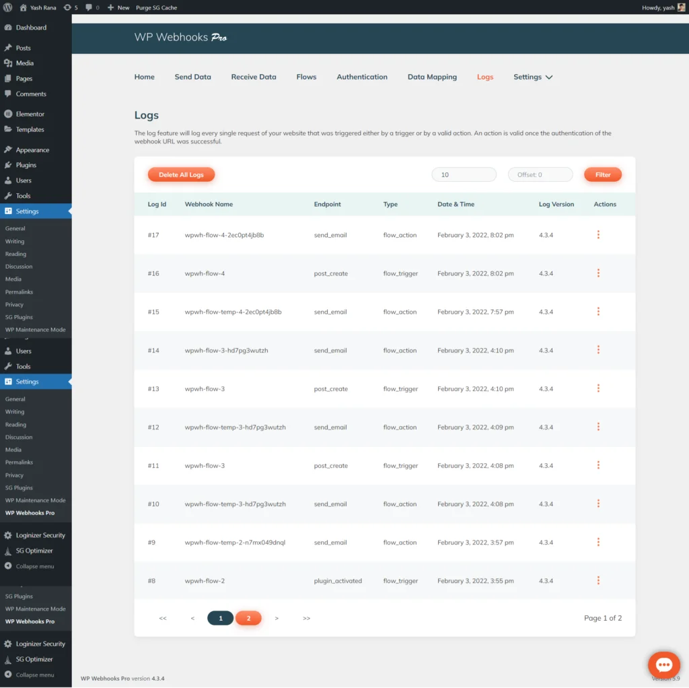Open the updates icon showing 5
This screenshot has height=688, width=689.
(67, 7)
